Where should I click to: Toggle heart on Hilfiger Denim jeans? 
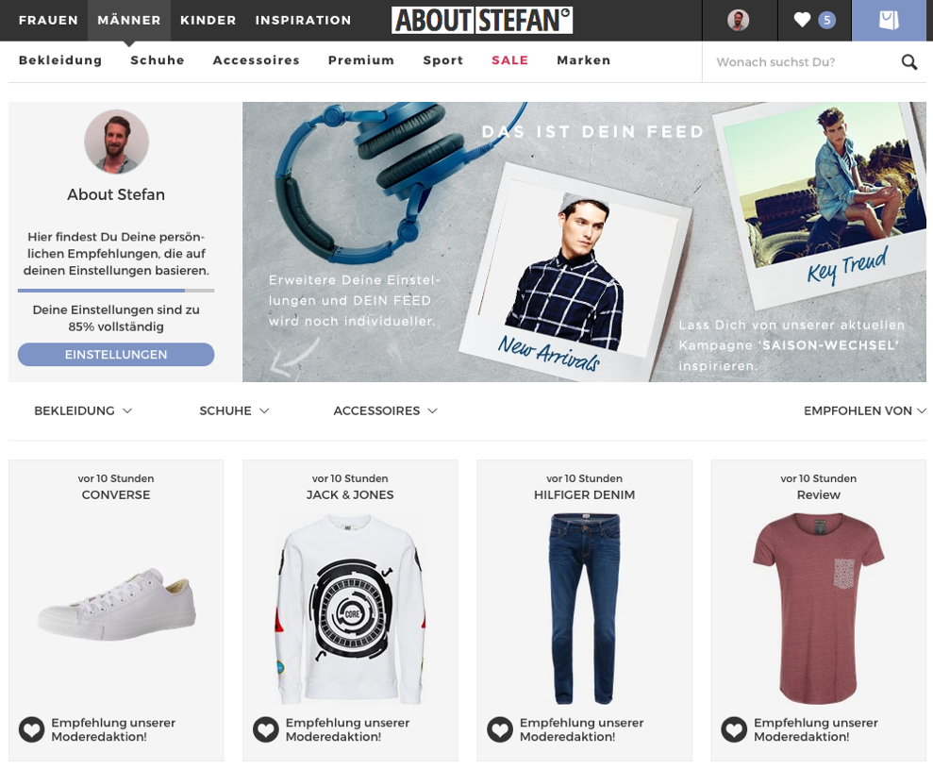click(x=500, y=729)
